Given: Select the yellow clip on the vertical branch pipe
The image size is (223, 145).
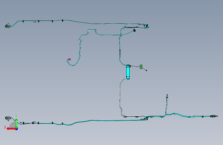Looking at the screenshot, I should click(x=167, y=97).
